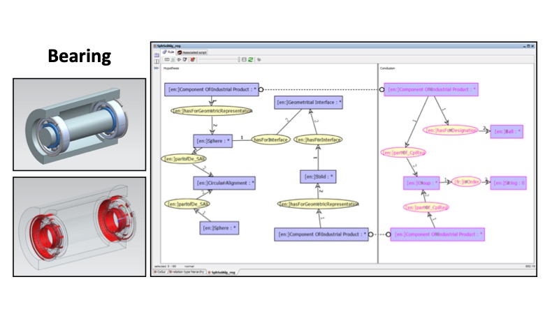This screenshot has height=314, width=559.
Task: Open the Associated script tab
Action: pyautogui.click(x=195, y=52)
